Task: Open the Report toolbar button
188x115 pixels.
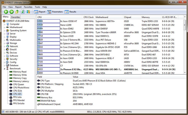Action: coord(40,12)
